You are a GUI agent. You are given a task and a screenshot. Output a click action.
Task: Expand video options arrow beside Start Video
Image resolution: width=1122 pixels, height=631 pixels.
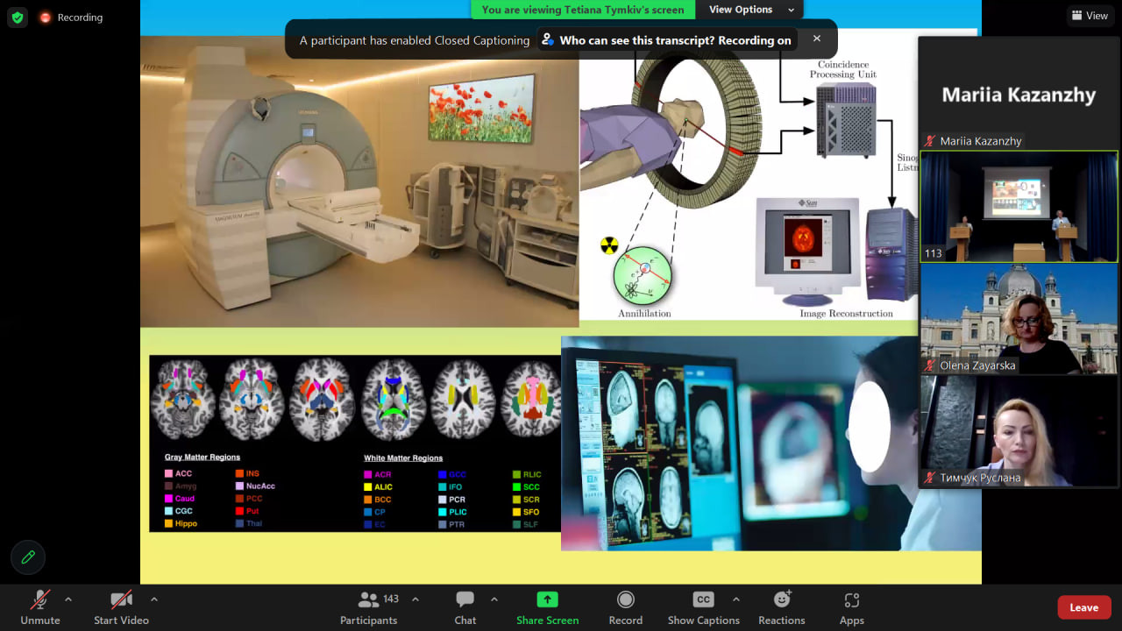(154, 599)
